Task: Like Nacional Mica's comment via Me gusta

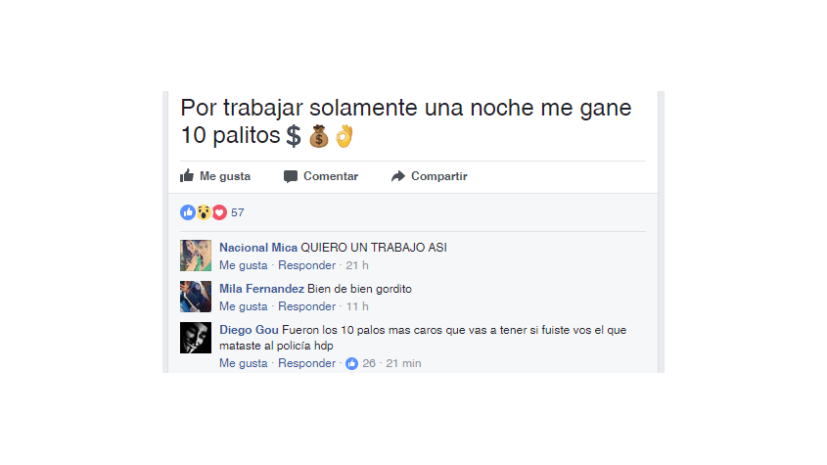Action: tap(243, 265)
